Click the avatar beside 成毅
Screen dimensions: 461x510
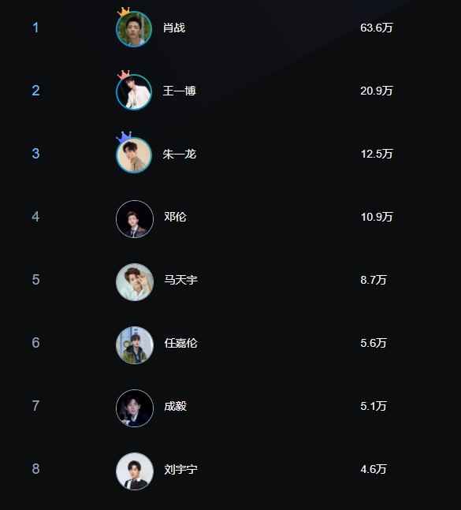pos(135,408)
